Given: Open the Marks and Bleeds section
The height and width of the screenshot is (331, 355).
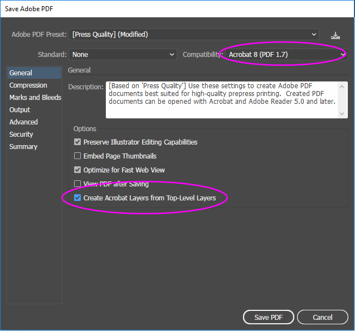Looking at the screenshot, I should pyautogui.click(x=35, y=98).
